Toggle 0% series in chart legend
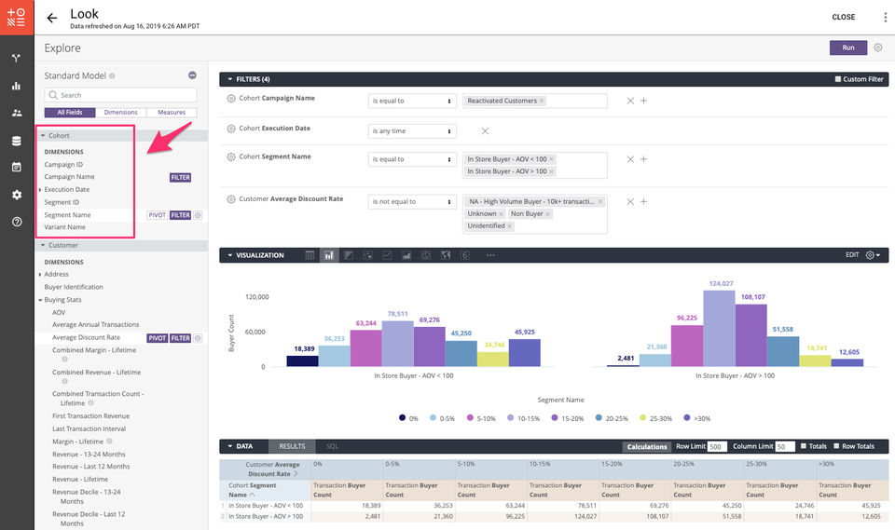The height and width of the screenshot is (530, 895). [408, 418]
